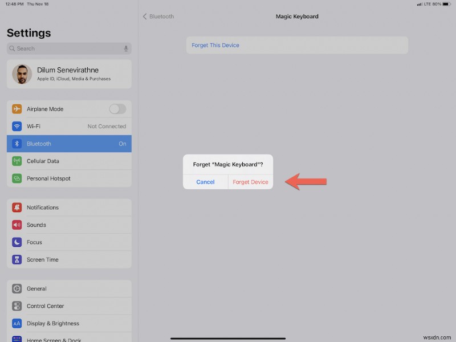Click the Sounds speaker icon
Viewport: 456px width, 342px height.
pos(16,225)
